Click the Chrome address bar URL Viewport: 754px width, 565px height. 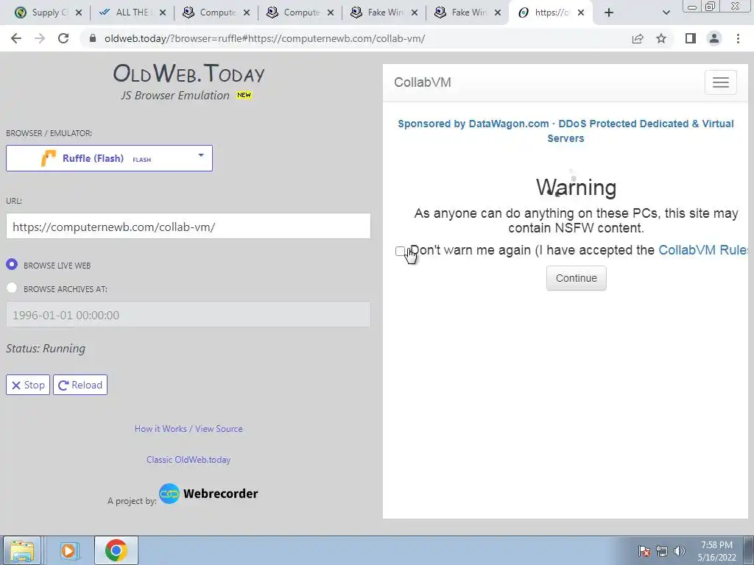(x=264, y=38)
